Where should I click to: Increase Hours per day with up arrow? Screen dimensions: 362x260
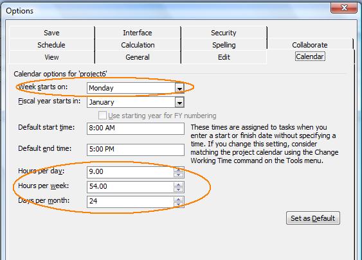tap(179, 169)
